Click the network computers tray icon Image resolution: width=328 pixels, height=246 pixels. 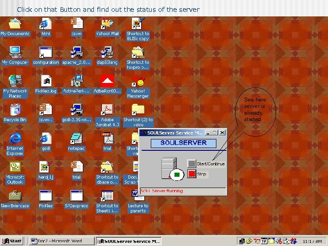242,241
